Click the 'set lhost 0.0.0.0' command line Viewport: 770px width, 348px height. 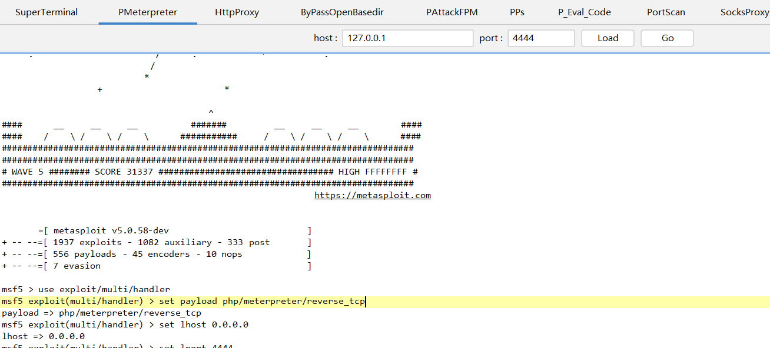(x=125, y=324)
